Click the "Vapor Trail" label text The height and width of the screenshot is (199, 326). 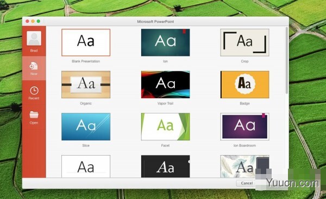click(x=165, y=104)
